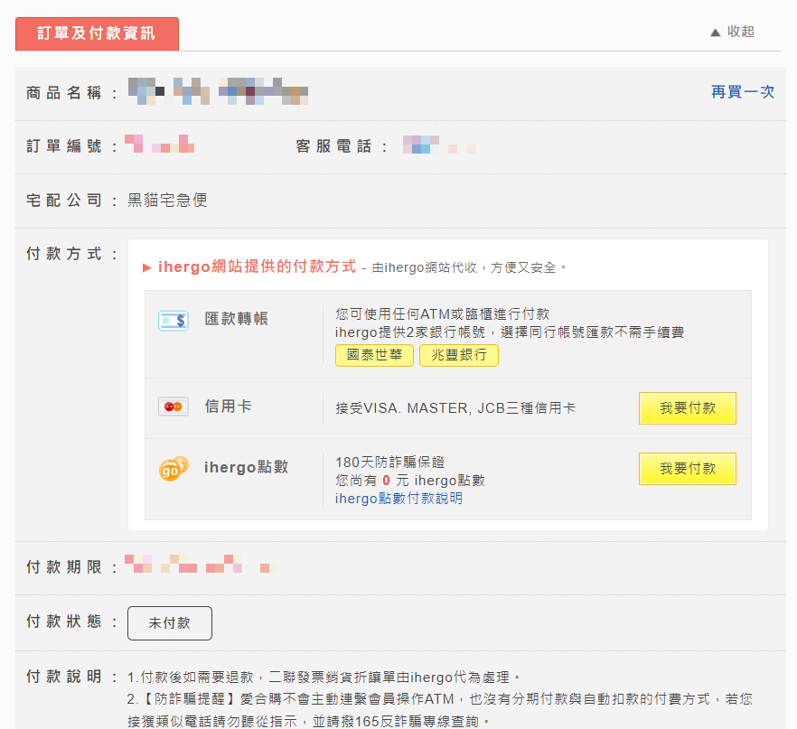
Task: Click the red arrow beside ihergo網站提供的付款方式
Action: pyautogui.click(x=147, y=267)
